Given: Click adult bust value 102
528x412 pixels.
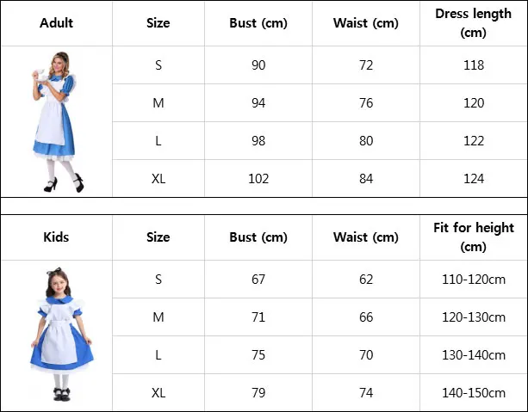Looking at the screenshot, I should pyautogui.click(x=258, y=179).
